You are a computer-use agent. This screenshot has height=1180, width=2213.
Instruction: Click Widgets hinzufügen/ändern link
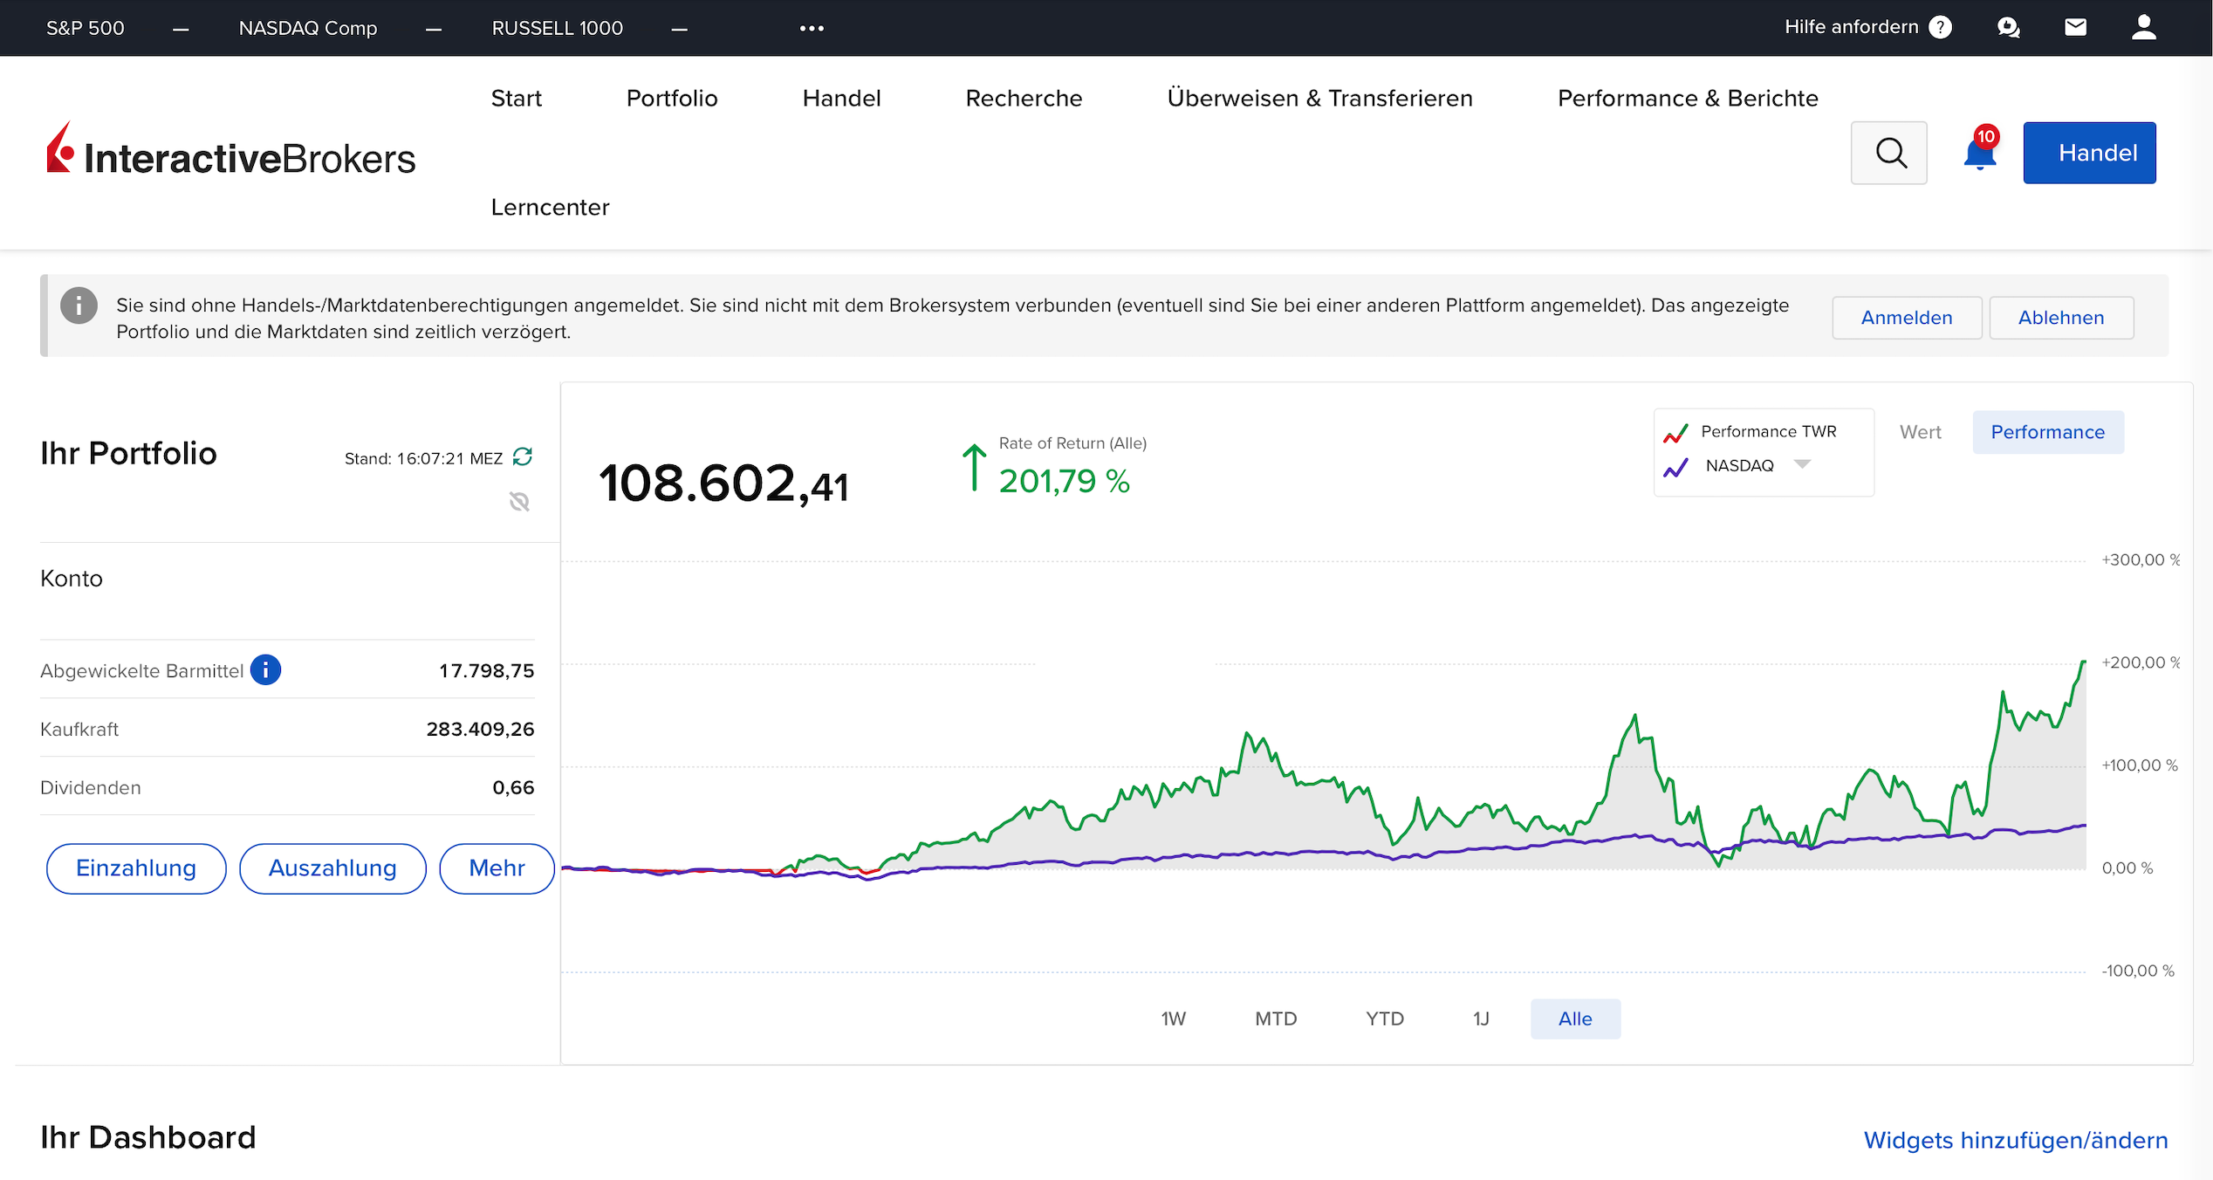(x=2015, y=1140)
